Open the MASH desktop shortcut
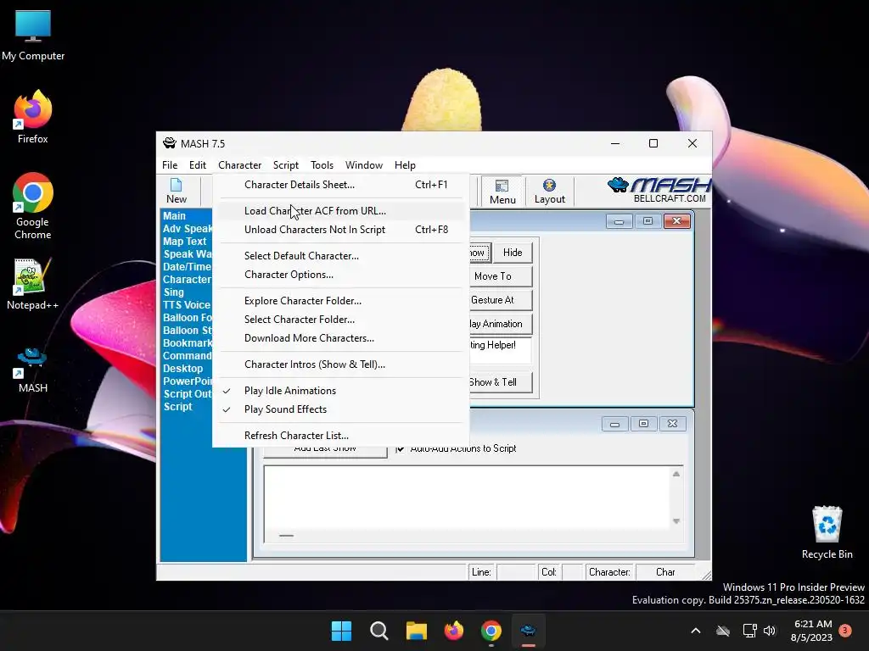This screenshot has width=869, height=651. click(x=33, y=370)
